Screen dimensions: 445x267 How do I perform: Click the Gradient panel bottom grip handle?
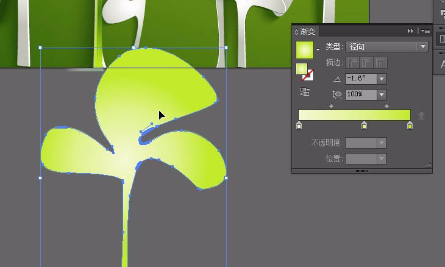point(361,171)
